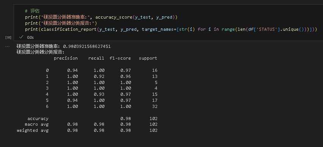Click the 'support' column header
Viewport: 323px width, 147px height.
tap(148, 58)
